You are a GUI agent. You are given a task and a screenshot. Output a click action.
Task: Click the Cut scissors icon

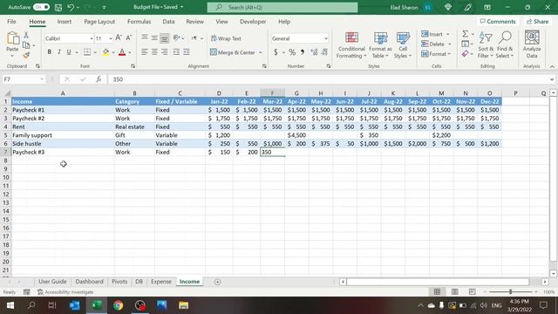[x=26, y=35]
